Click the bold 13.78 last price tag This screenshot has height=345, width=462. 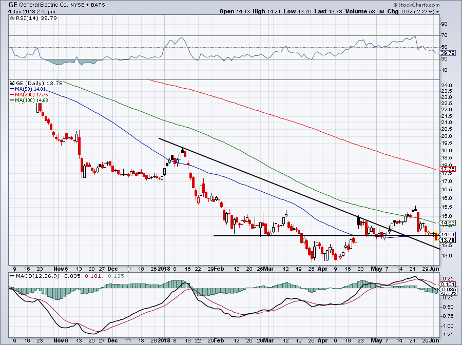pyautogui.click(x=448, y=240)
